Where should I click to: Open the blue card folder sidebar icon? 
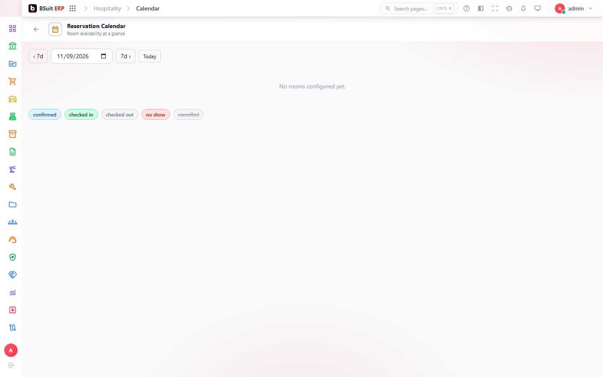pos(13,64)
